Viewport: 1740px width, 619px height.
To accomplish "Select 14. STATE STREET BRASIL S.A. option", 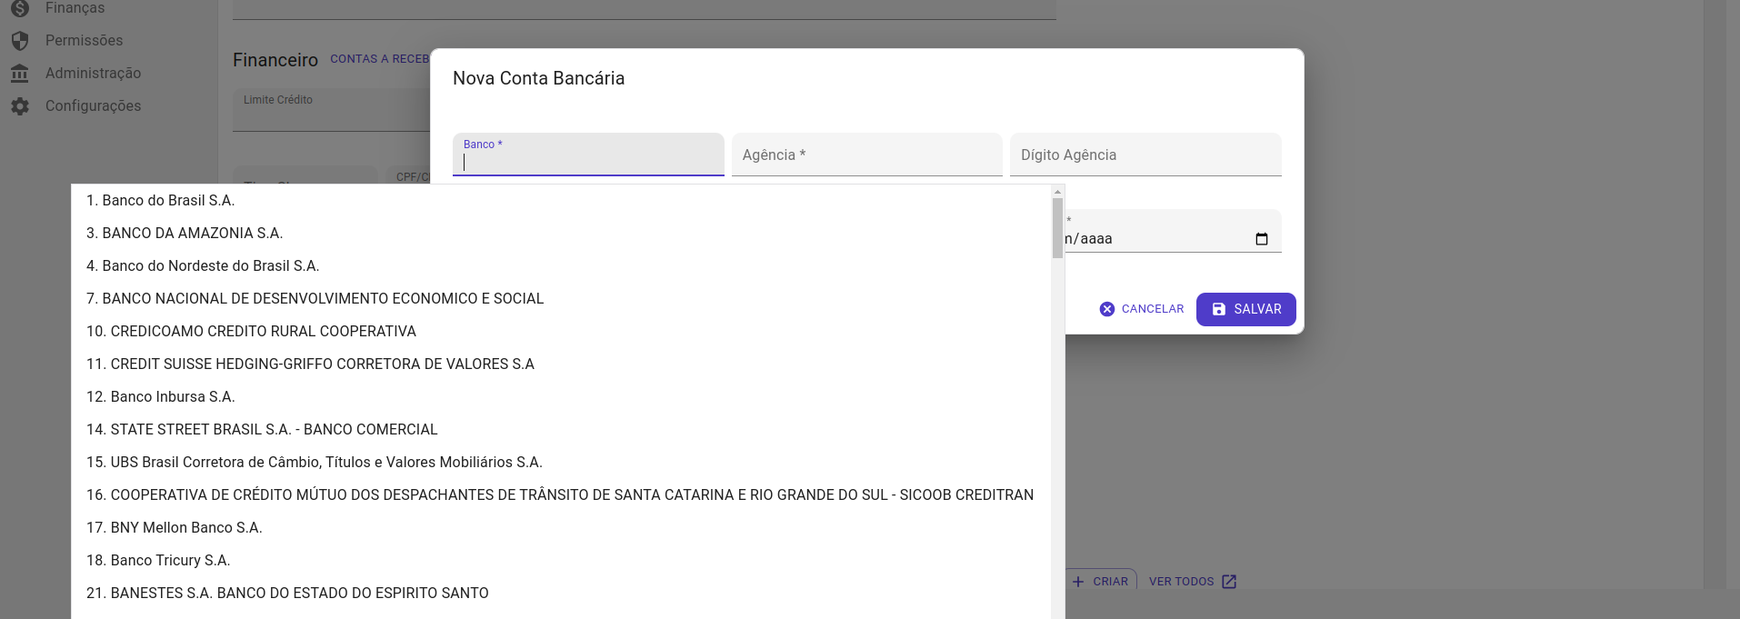I will [x=561, y=429].
